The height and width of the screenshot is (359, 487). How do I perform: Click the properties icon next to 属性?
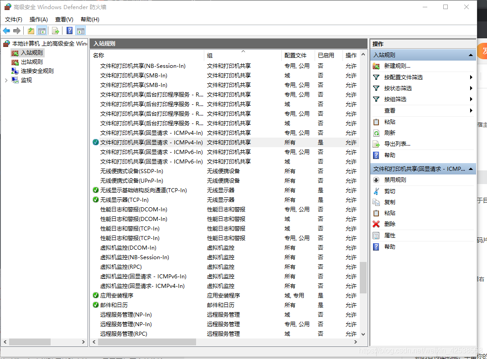point(376,236)
